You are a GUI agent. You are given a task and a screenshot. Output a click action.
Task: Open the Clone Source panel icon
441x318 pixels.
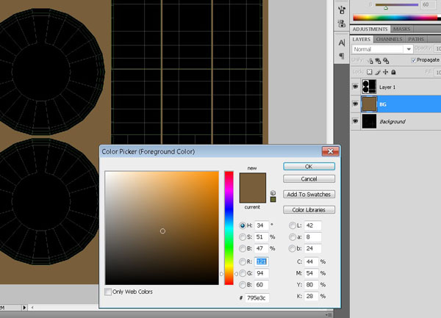pos(342,25)
